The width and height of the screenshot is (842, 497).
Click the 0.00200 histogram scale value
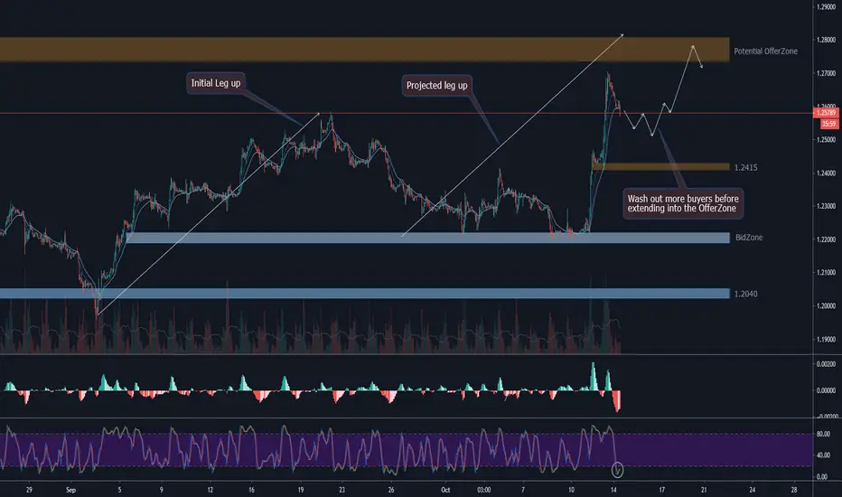826,364
